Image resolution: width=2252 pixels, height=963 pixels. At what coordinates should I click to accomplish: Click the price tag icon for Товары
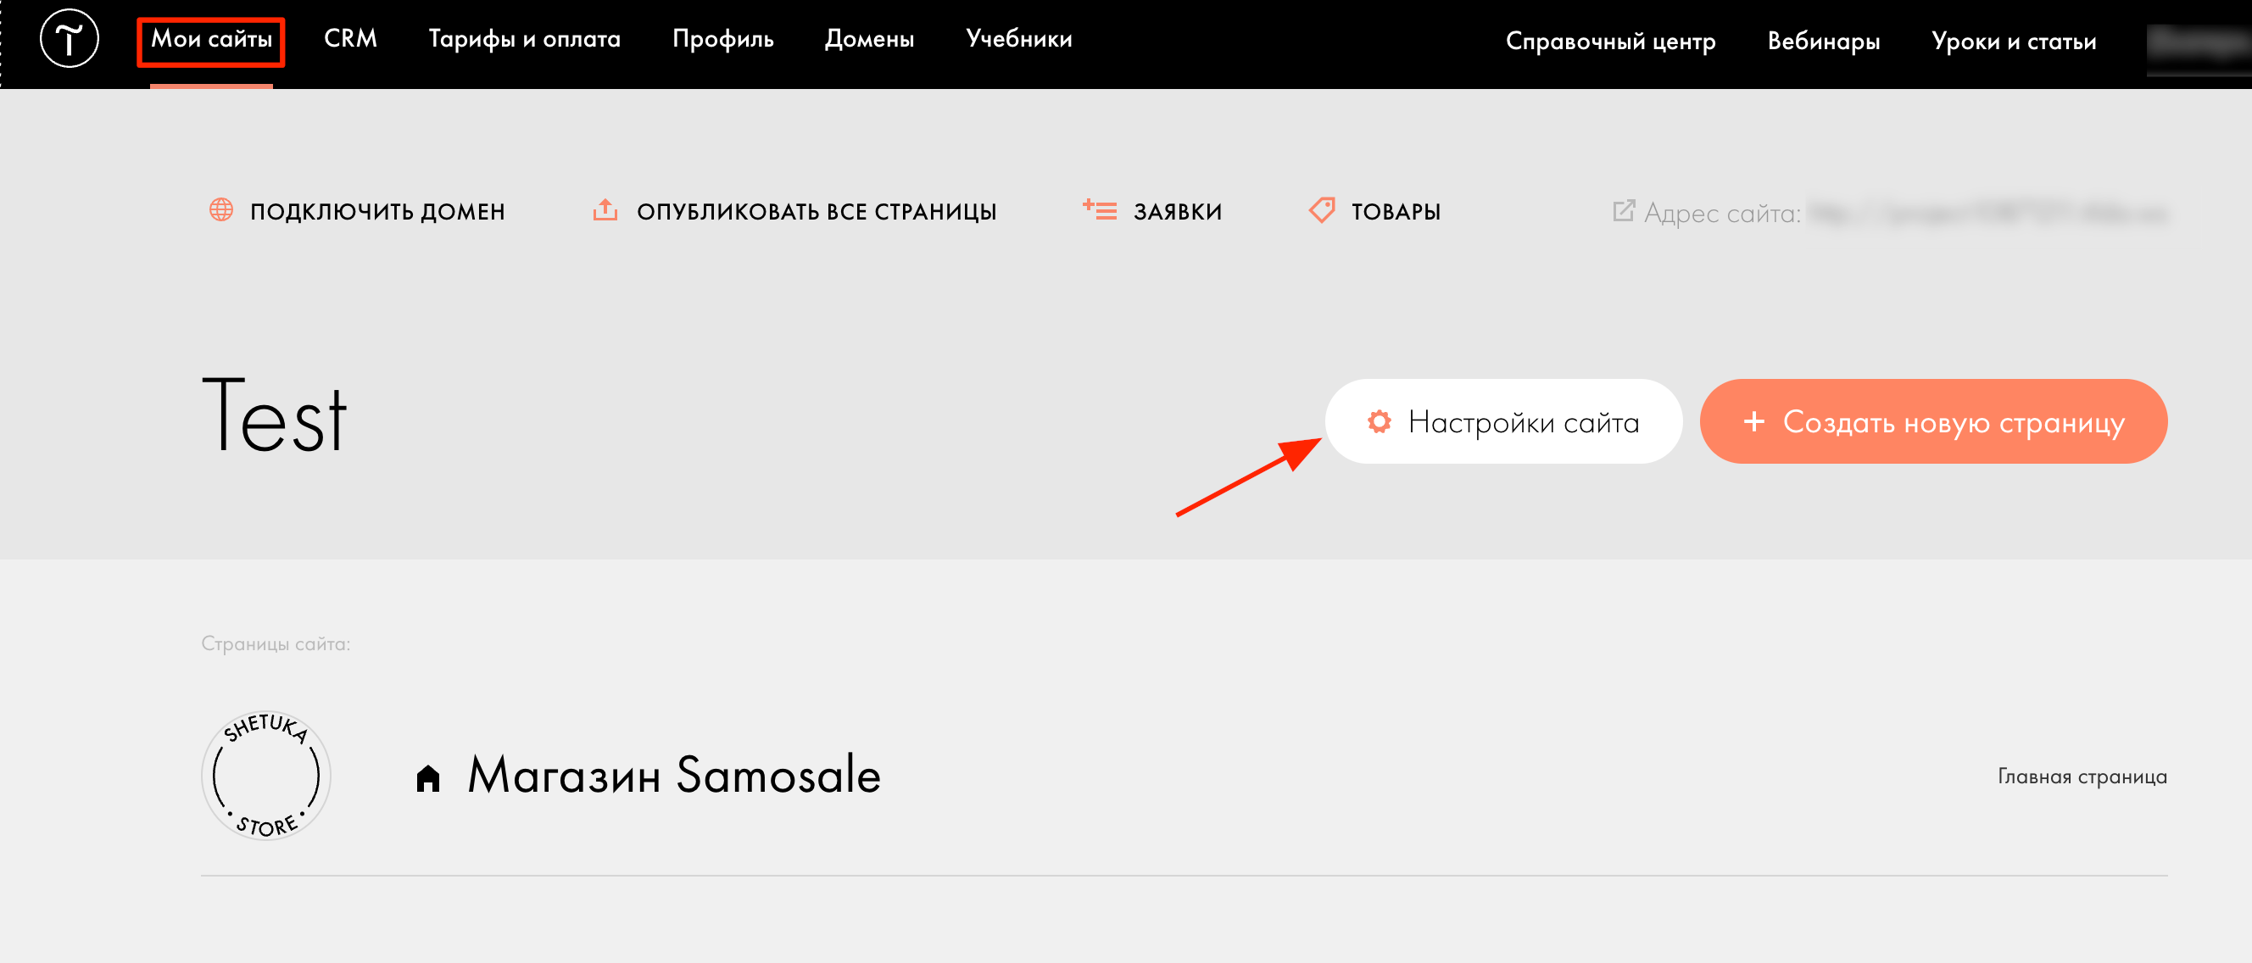pos(1322,209)
